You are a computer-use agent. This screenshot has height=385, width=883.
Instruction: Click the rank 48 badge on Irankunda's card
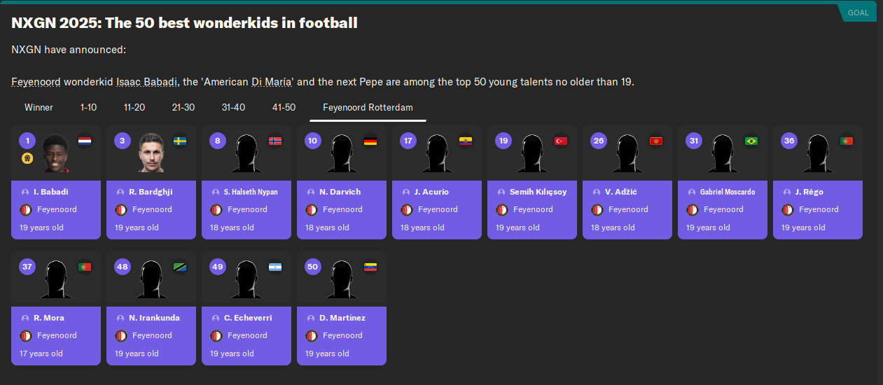(x=123, y=267)
